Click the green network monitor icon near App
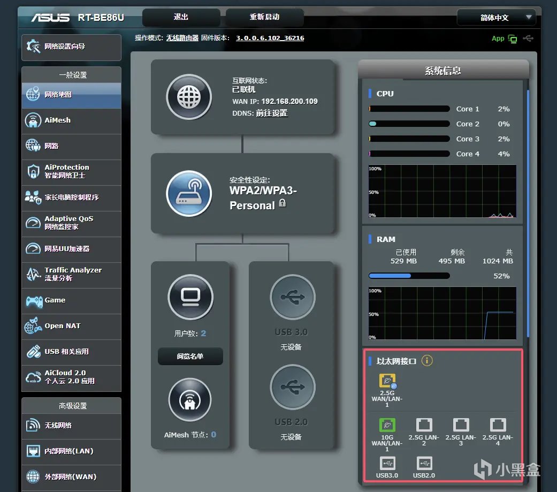557x492 pixels. (512, 39)
